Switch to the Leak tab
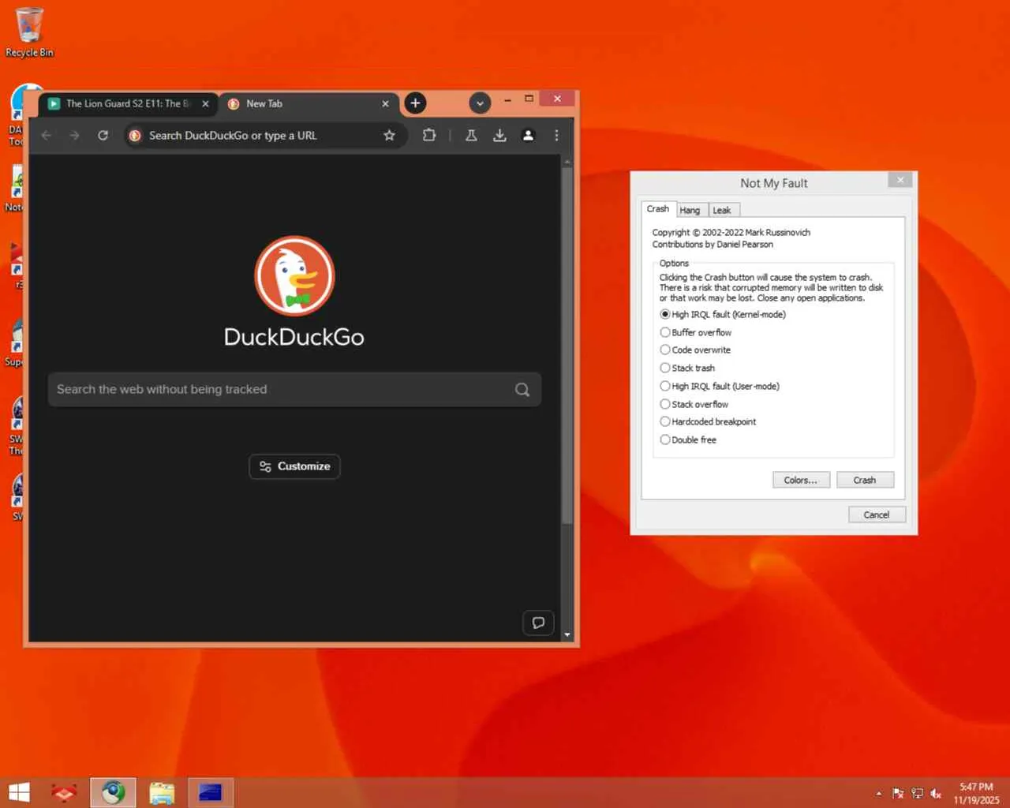This screenshot has height=808, width=1010. point(722,210)
